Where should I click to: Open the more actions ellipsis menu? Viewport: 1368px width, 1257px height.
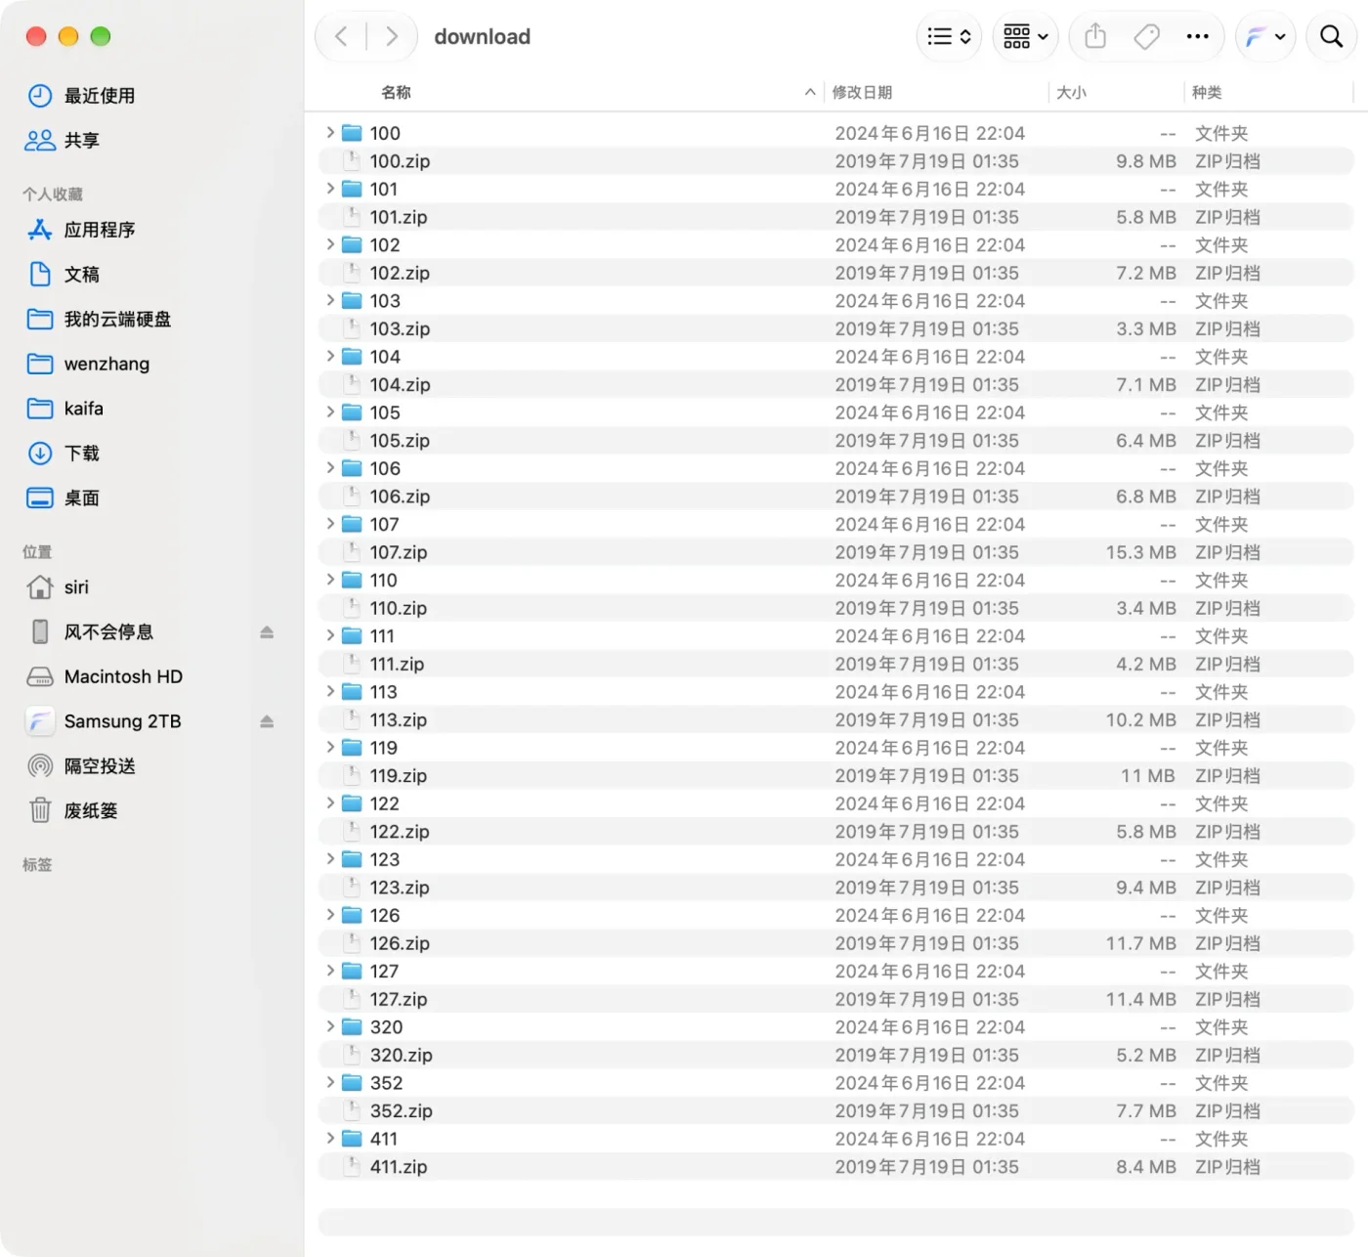coord(1197,37)
